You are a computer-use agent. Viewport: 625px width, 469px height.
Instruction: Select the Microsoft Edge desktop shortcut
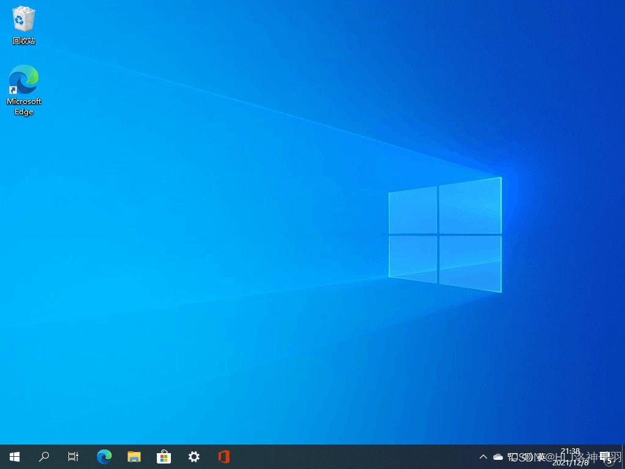24,90
